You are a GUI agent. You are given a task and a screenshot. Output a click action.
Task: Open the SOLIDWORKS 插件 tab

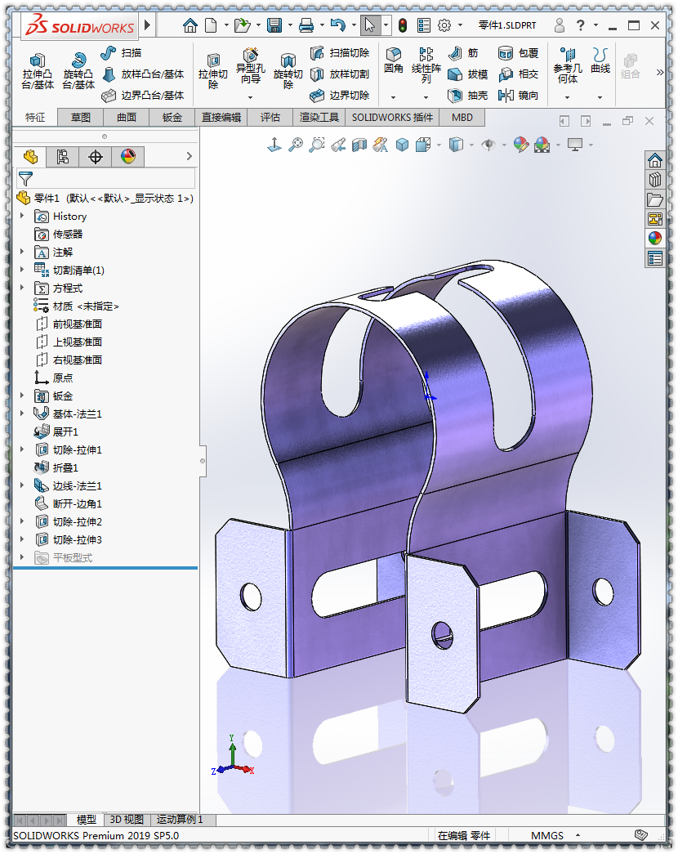coord(392,117)
